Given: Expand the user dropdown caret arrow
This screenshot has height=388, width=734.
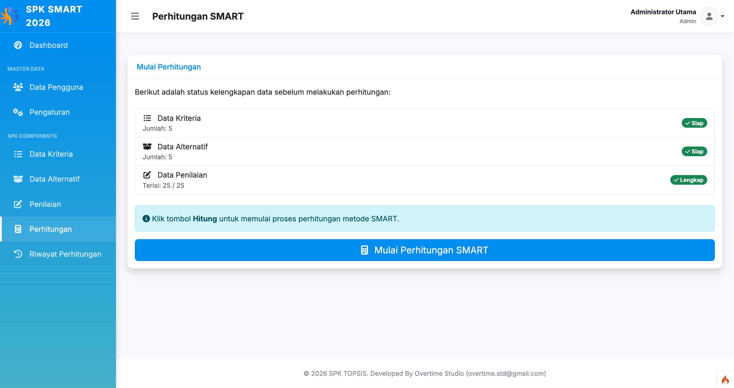Looking at the screenshot, I should pos(723,16).
